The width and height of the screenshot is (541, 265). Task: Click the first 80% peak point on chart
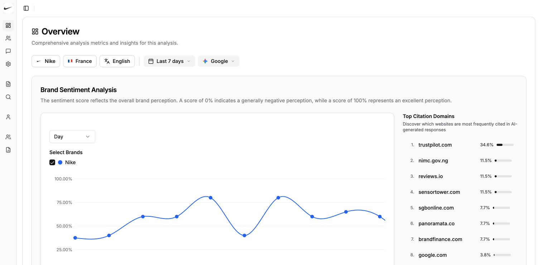(x=211, y=198)
